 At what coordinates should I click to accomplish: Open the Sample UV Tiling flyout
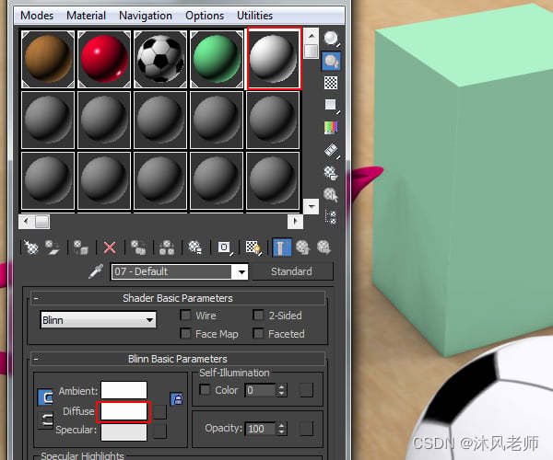(331, 105)
